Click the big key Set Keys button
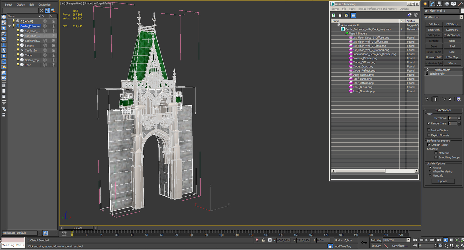 click(x=364, y=242)
